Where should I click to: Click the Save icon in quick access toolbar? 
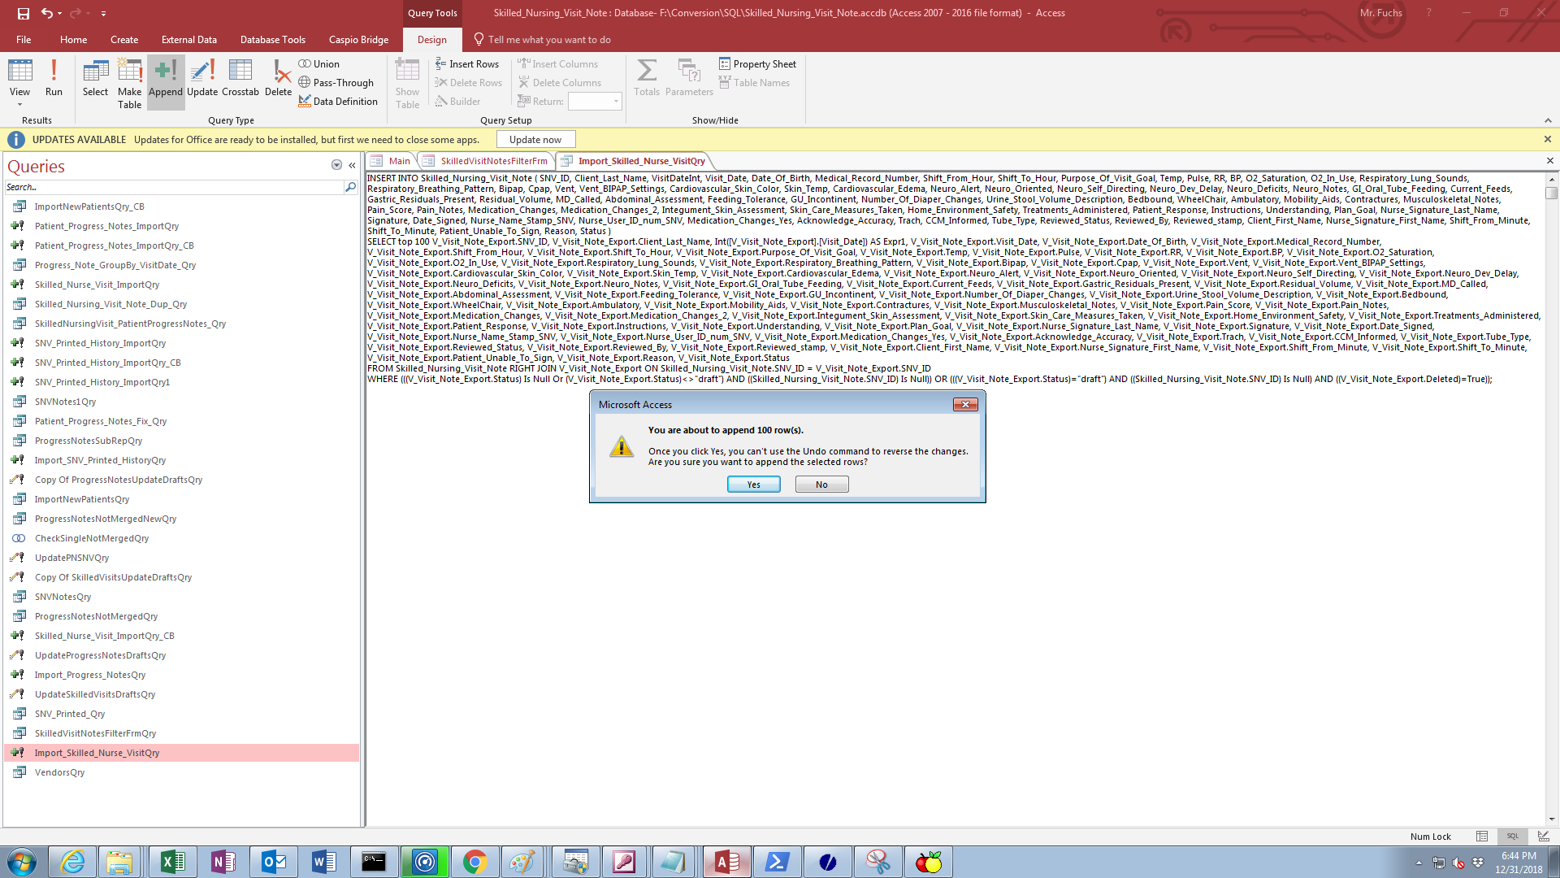coord(23,13)
